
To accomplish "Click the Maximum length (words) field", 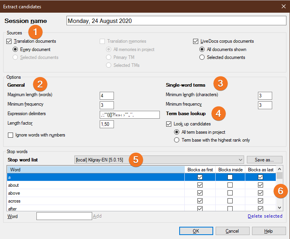I will pyautogui.click(x=107, y=95).
